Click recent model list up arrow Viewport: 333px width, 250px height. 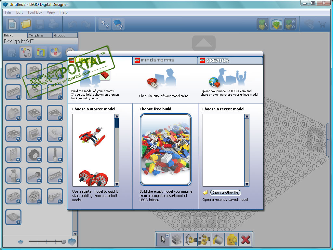[x=247, y=116]
